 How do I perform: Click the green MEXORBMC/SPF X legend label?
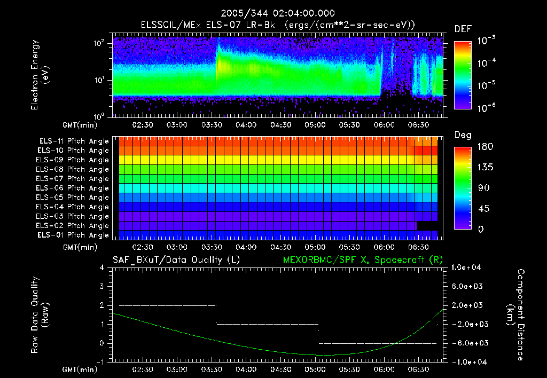point(364,259)
